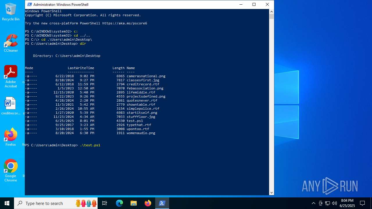Open the Recycle Bin desktop icon
The width and height of the screenshot is (372, 209).
pos(11,12)
